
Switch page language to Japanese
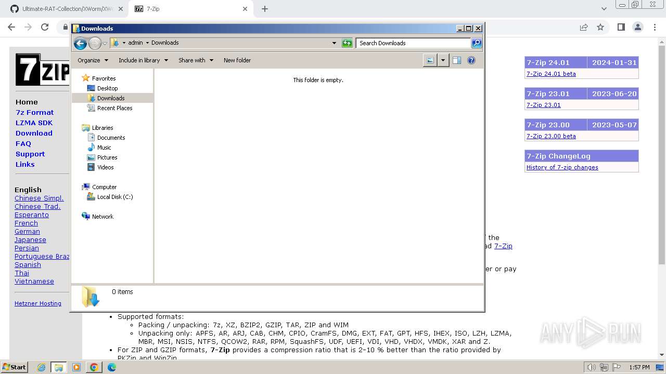pos(30,240)
